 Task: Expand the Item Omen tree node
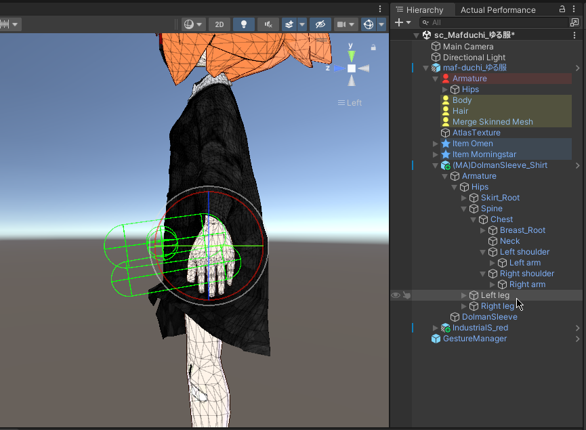tap(435, 144)
